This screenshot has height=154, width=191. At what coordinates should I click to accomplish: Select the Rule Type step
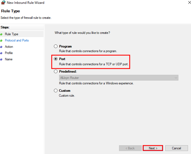click(x=11, y=34)
